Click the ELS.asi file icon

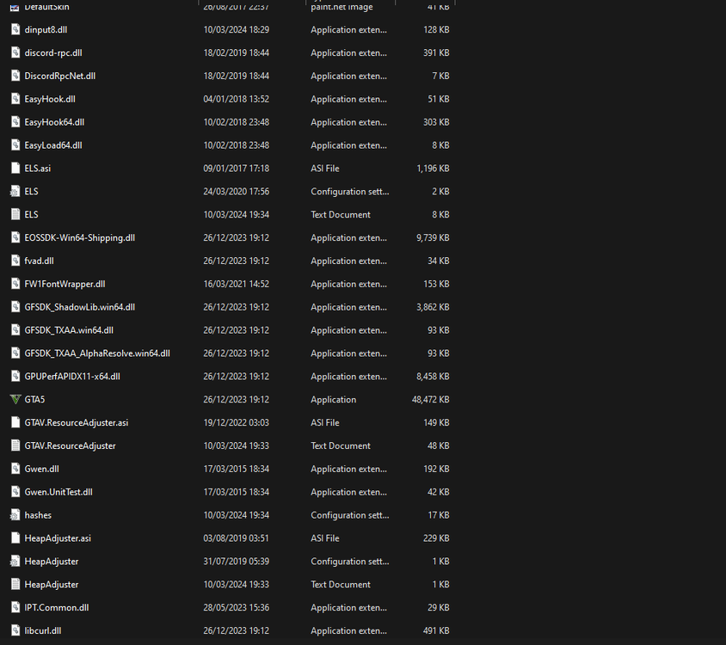pyautogui.click(x=15, y=168)
